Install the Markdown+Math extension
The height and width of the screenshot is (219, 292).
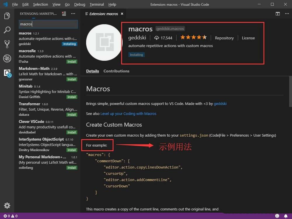click(x=72, y=79)
